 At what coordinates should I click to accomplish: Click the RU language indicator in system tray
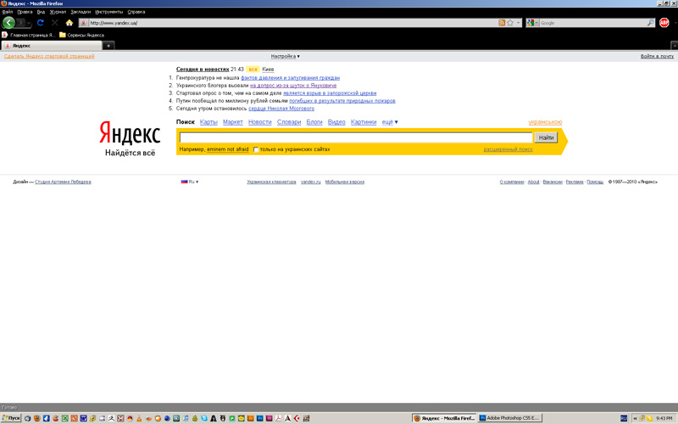(624, 418)
